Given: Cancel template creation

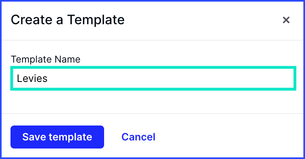Looking at the screenshot, I should tap(138, 137).
